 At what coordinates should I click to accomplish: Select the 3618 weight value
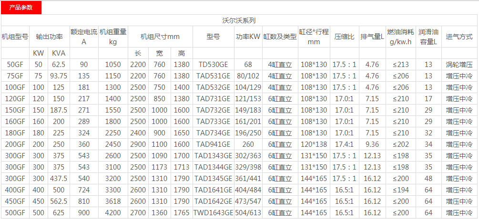click(113, 201)
